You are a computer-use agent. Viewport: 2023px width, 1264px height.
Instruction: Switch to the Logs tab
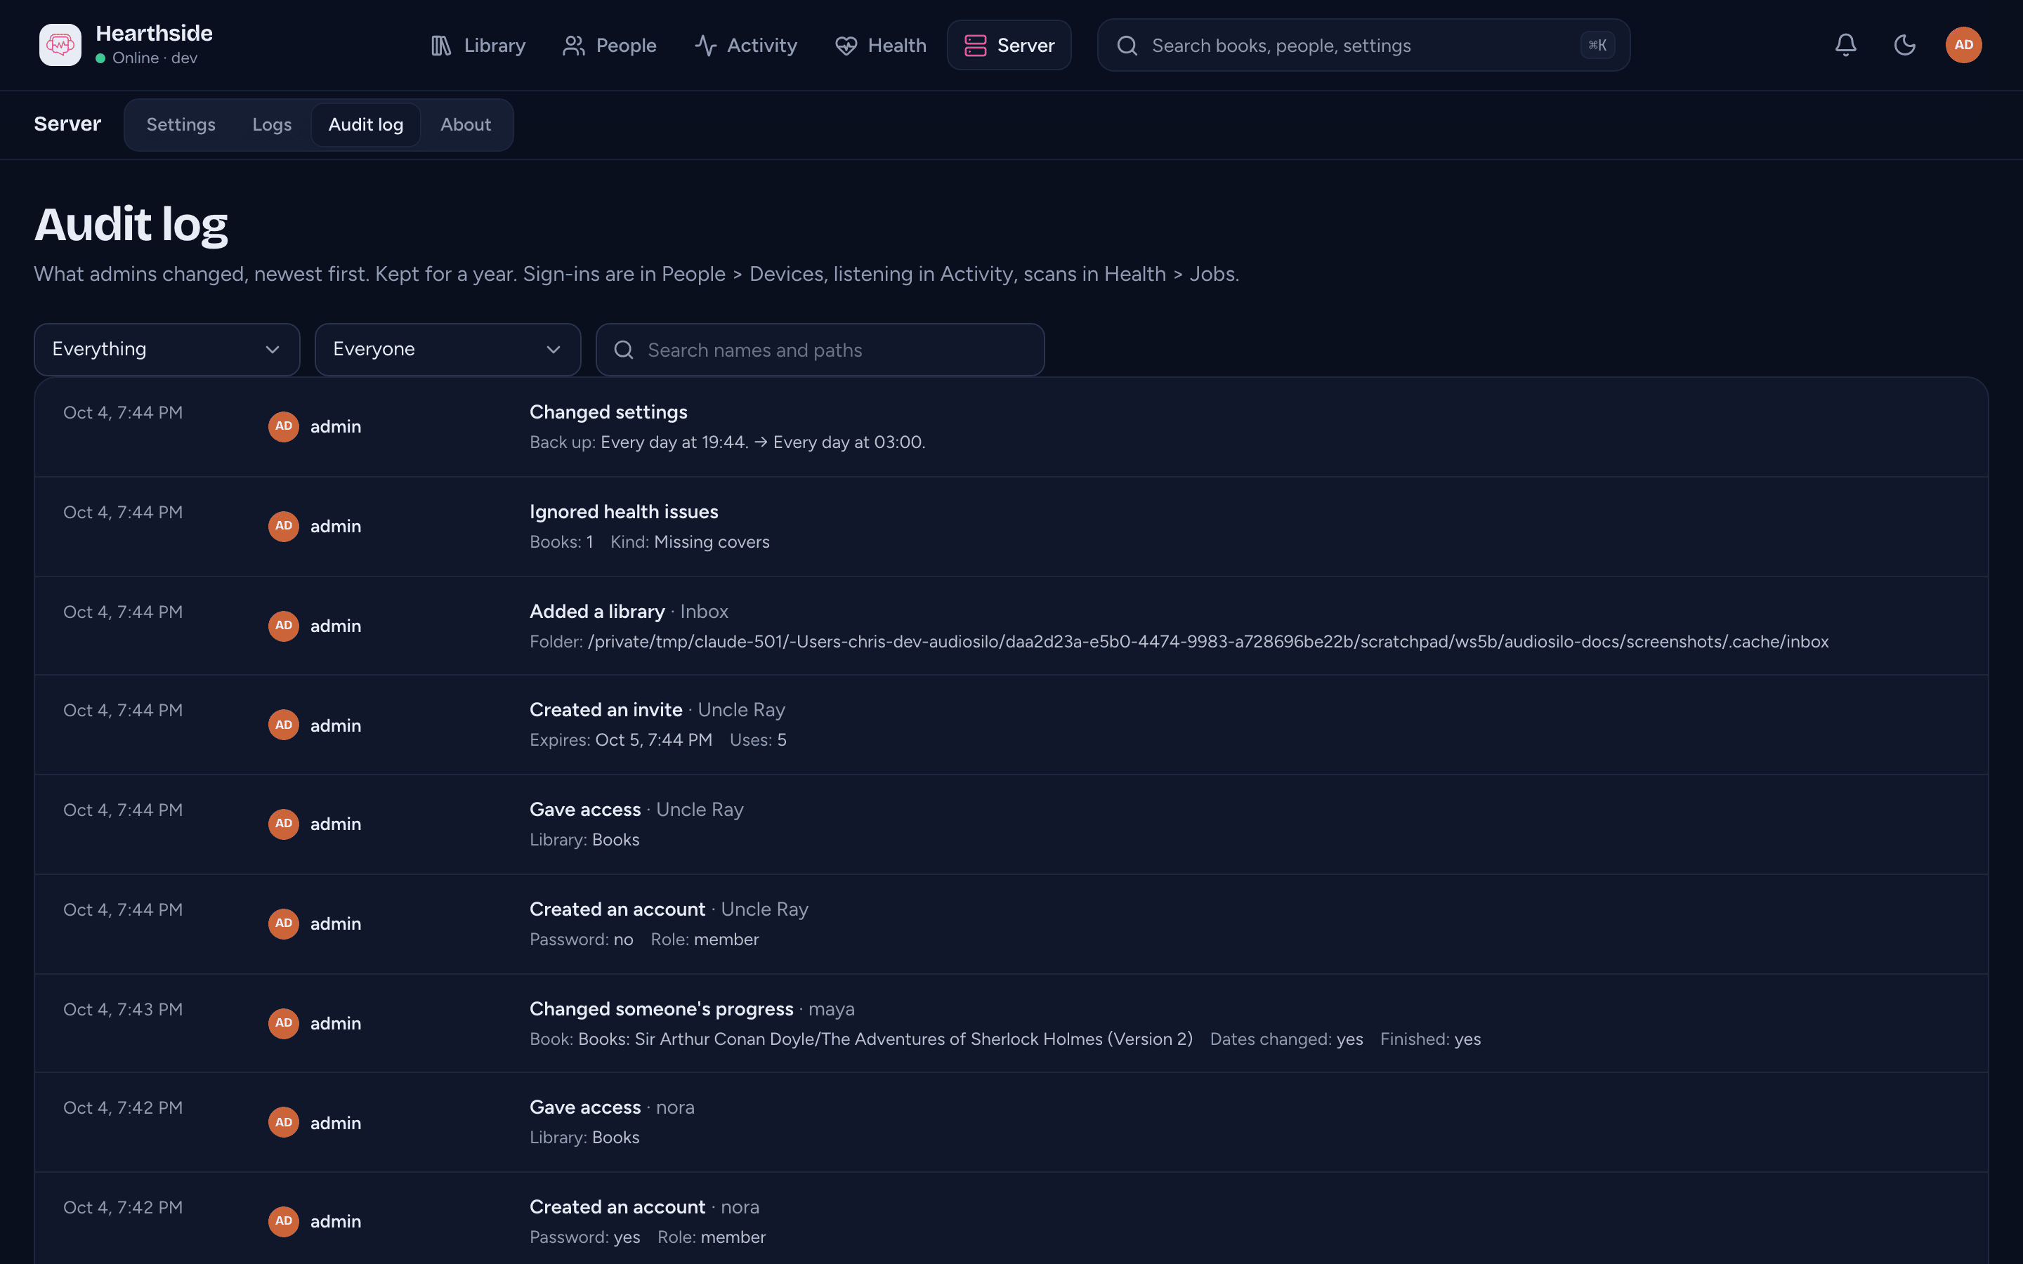[x=272, y=124]
